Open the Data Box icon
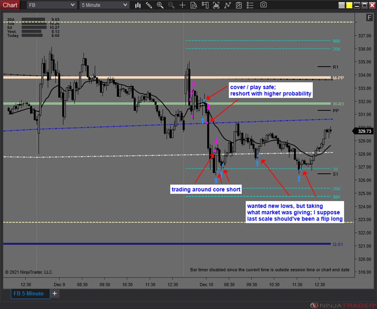 click(x=194, y=5)
